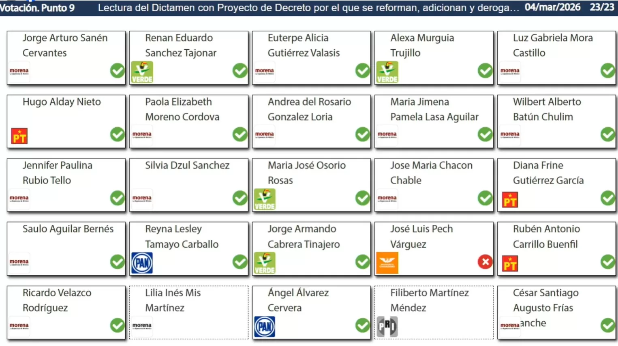Click the green checkmark for Wilbert Alberto Batún
This screenshot has height=346, width=618.
(x=607, y=134)
